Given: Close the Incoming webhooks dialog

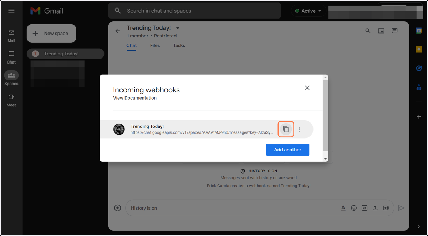Looking at the screenshot, I should pos(307,88).
